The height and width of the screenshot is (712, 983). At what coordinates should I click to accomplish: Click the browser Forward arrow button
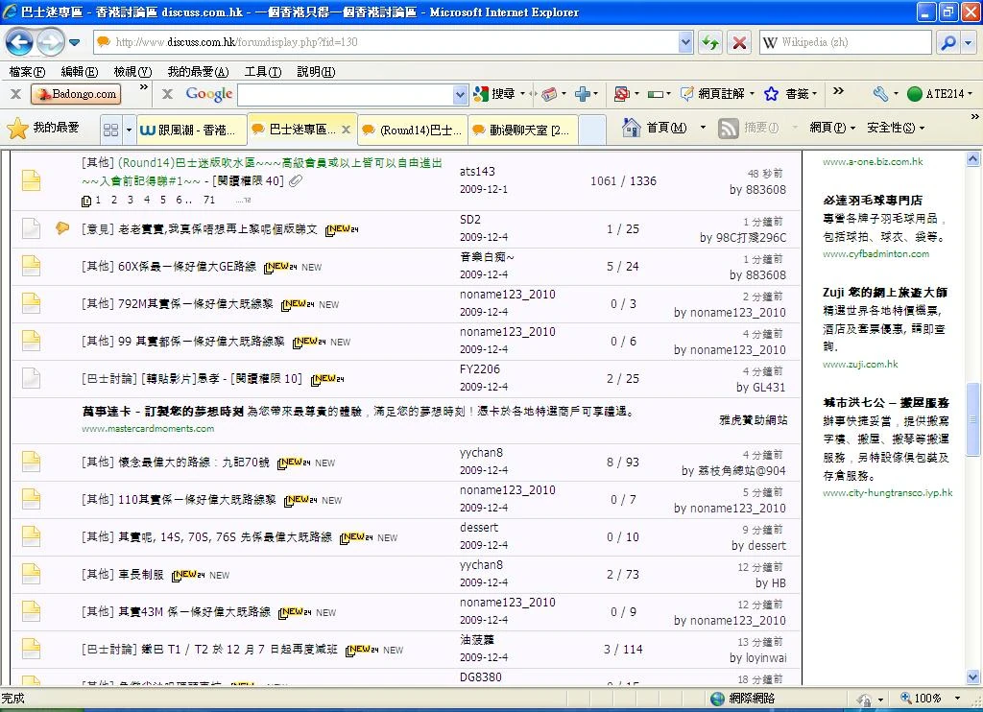pyautogui.click(x=51, y=42)
